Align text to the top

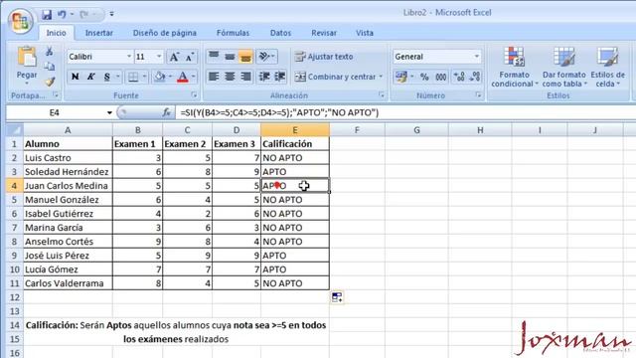tap(214, 56)
